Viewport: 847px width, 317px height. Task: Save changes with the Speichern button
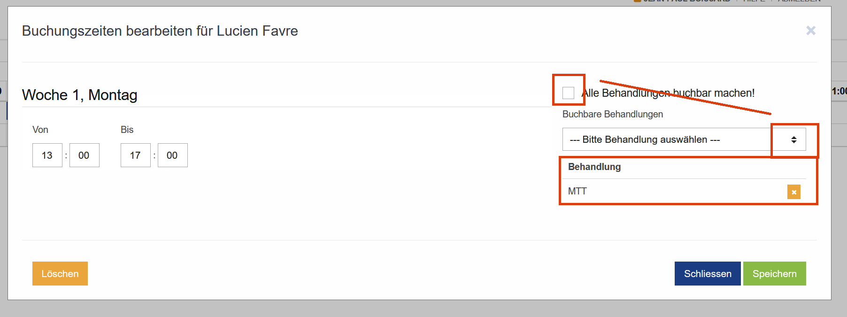(774, 274)
